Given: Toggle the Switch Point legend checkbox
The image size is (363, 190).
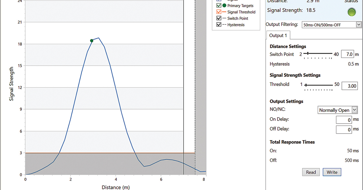Looking at the screenshot, I should (x=219, y=18).
